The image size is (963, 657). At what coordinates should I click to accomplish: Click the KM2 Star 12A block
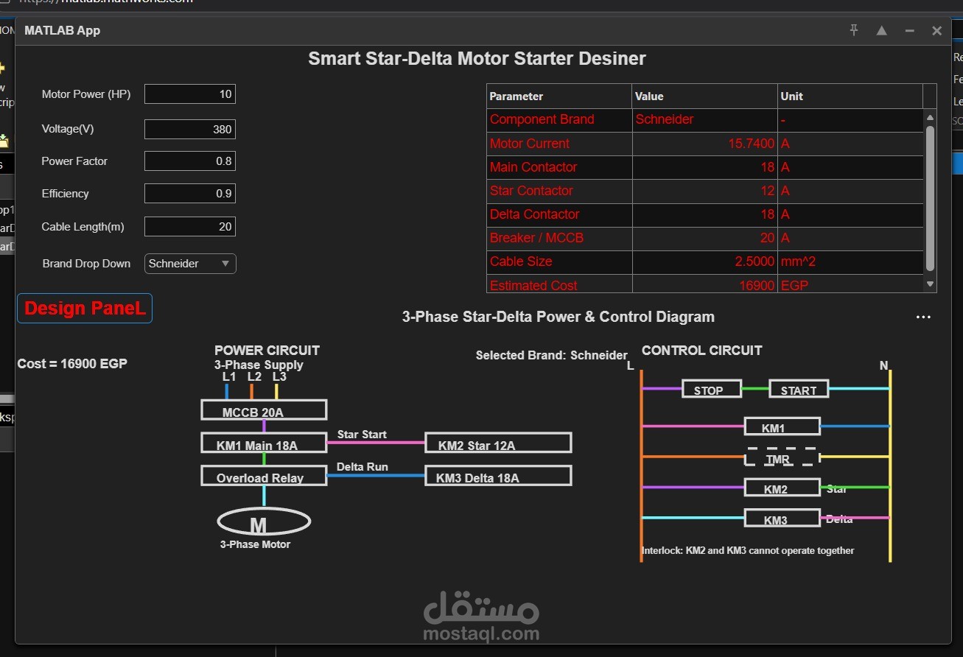(498, 443)
